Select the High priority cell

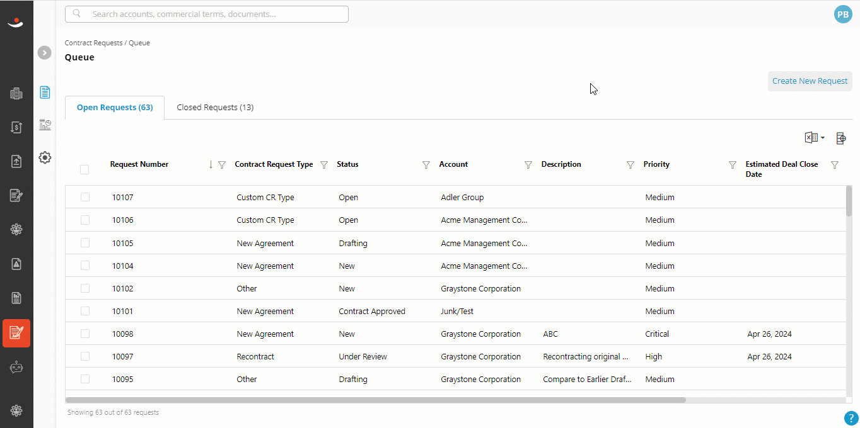(x=653, y=356)
